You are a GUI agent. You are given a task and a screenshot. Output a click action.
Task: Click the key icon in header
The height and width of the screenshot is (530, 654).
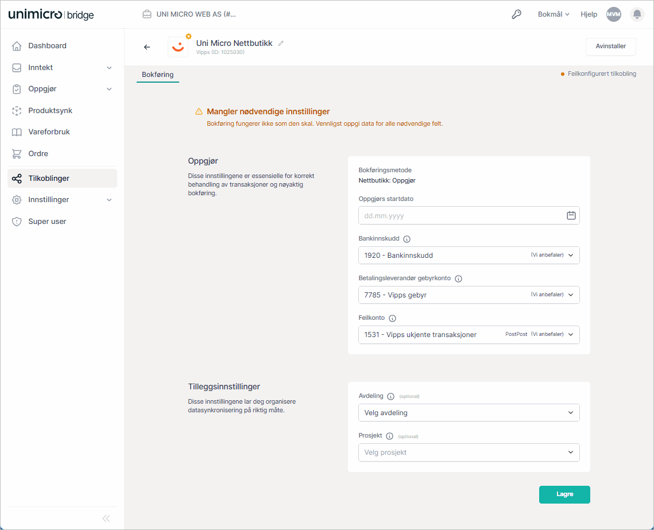pyautogui.click(x=516, y=14)
